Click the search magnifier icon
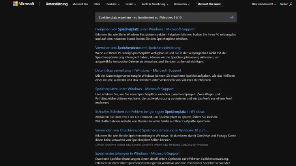The image size is (296, 166). point(291,4)
